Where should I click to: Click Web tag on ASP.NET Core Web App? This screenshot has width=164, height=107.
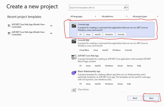click(x=139, y=66)
